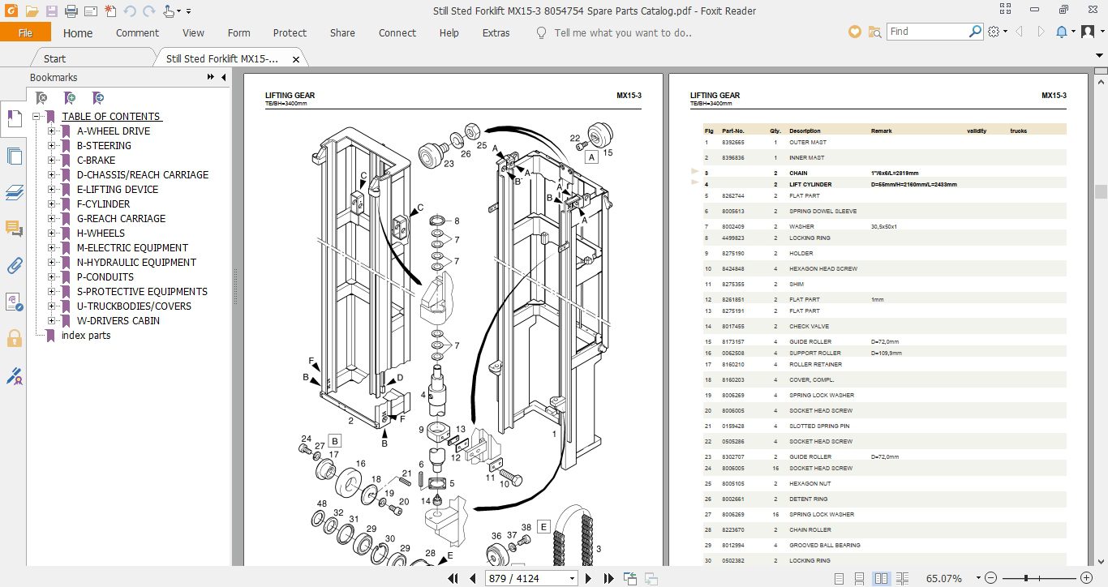Open the Layers panel icon in the sidebar

coord(14,192)
